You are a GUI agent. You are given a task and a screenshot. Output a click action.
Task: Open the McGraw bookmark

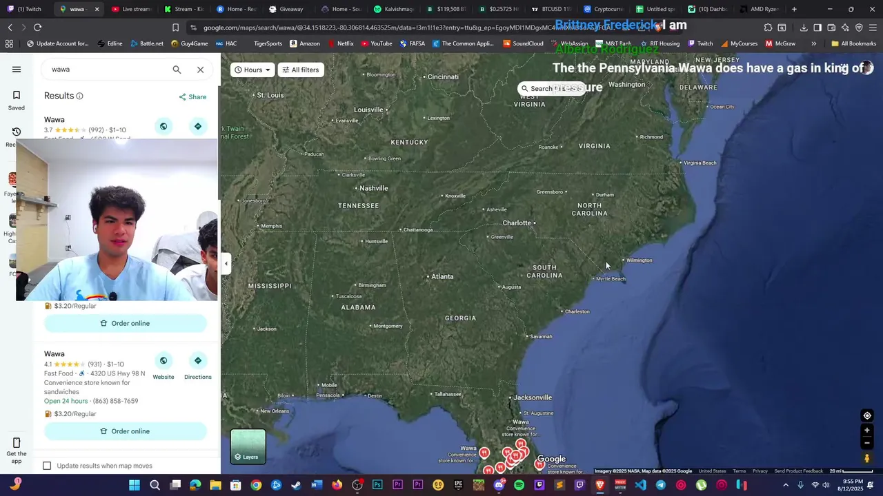(780, 43)
